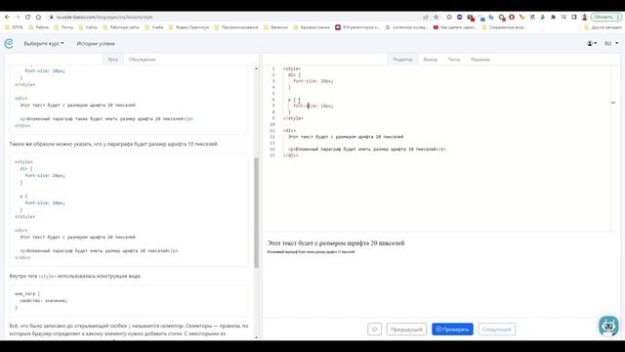Open the "Другие закладки" folder
Image resolution: width=625 pixels, height=352 pixels.
click(x=604, y=27)
